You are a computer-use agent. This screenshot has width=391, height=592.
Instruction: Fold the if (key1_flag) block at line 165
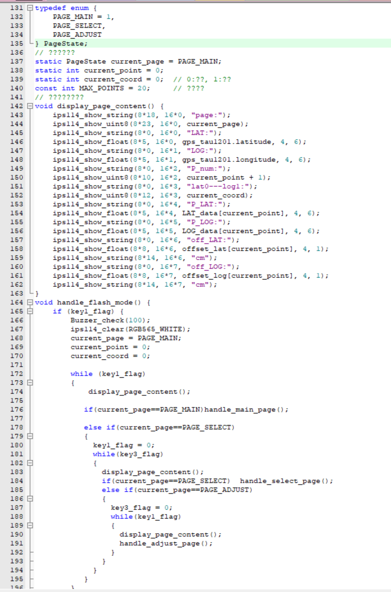tap(30, 311)
